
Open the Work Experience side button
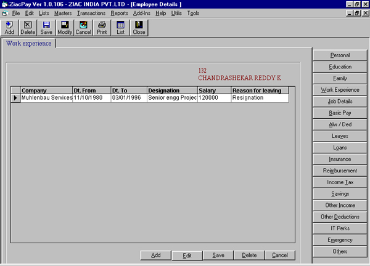pos(340,90)
